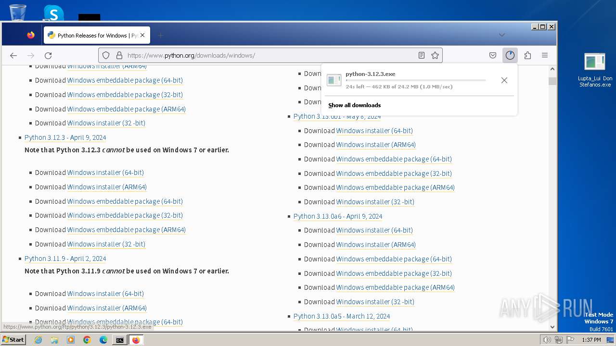Screen dimensions: 616x346
Task: List all tabs chevron
Action: tap(502, 35)
